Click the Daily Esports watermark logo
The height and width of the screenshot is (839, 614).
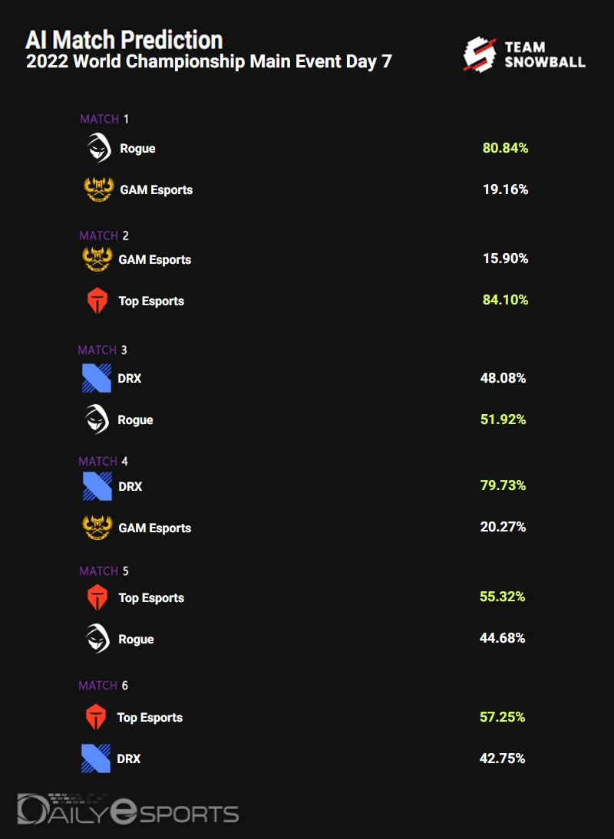tap(128, 811)
